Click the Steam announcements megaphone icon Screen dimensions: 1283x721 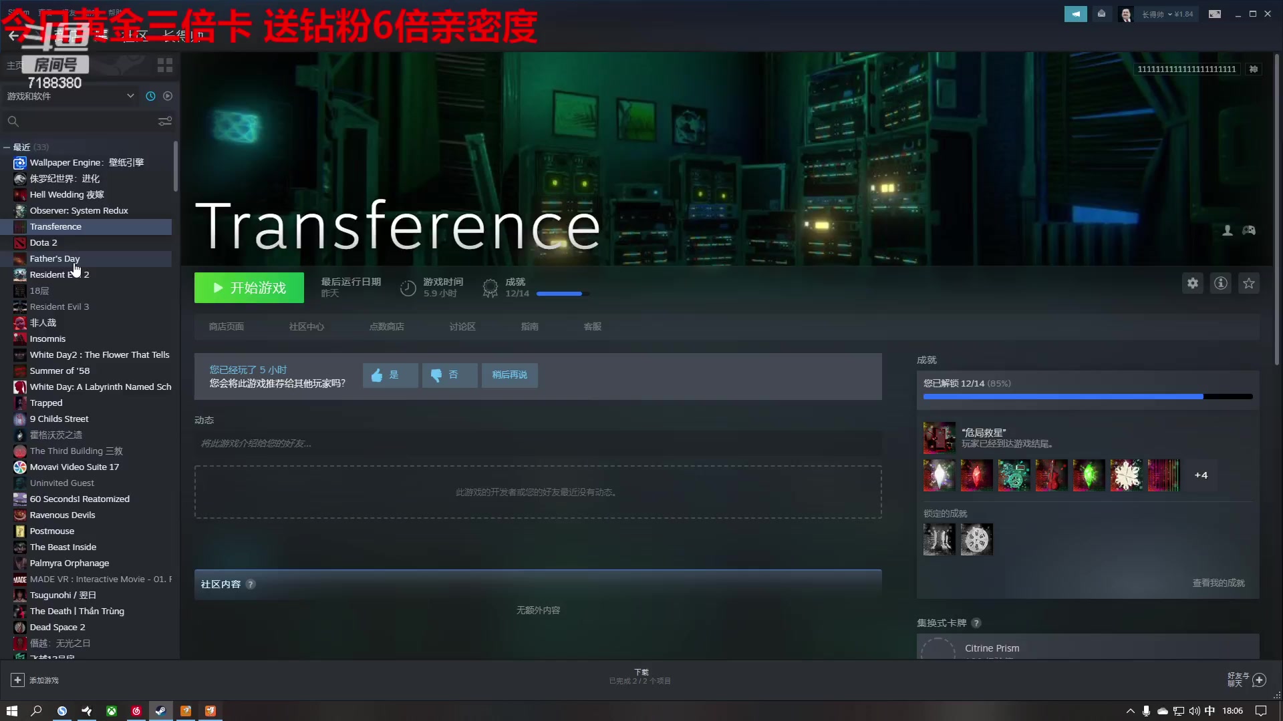click(x=1076, y=14)
